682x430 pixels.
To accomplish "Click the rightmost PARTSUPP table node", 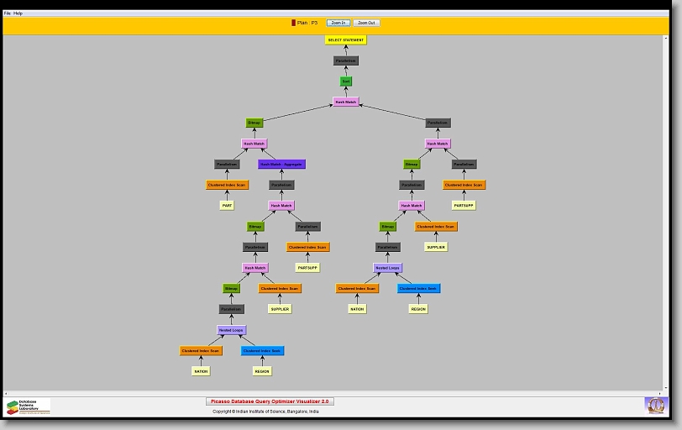I will (x=464, y=205).
